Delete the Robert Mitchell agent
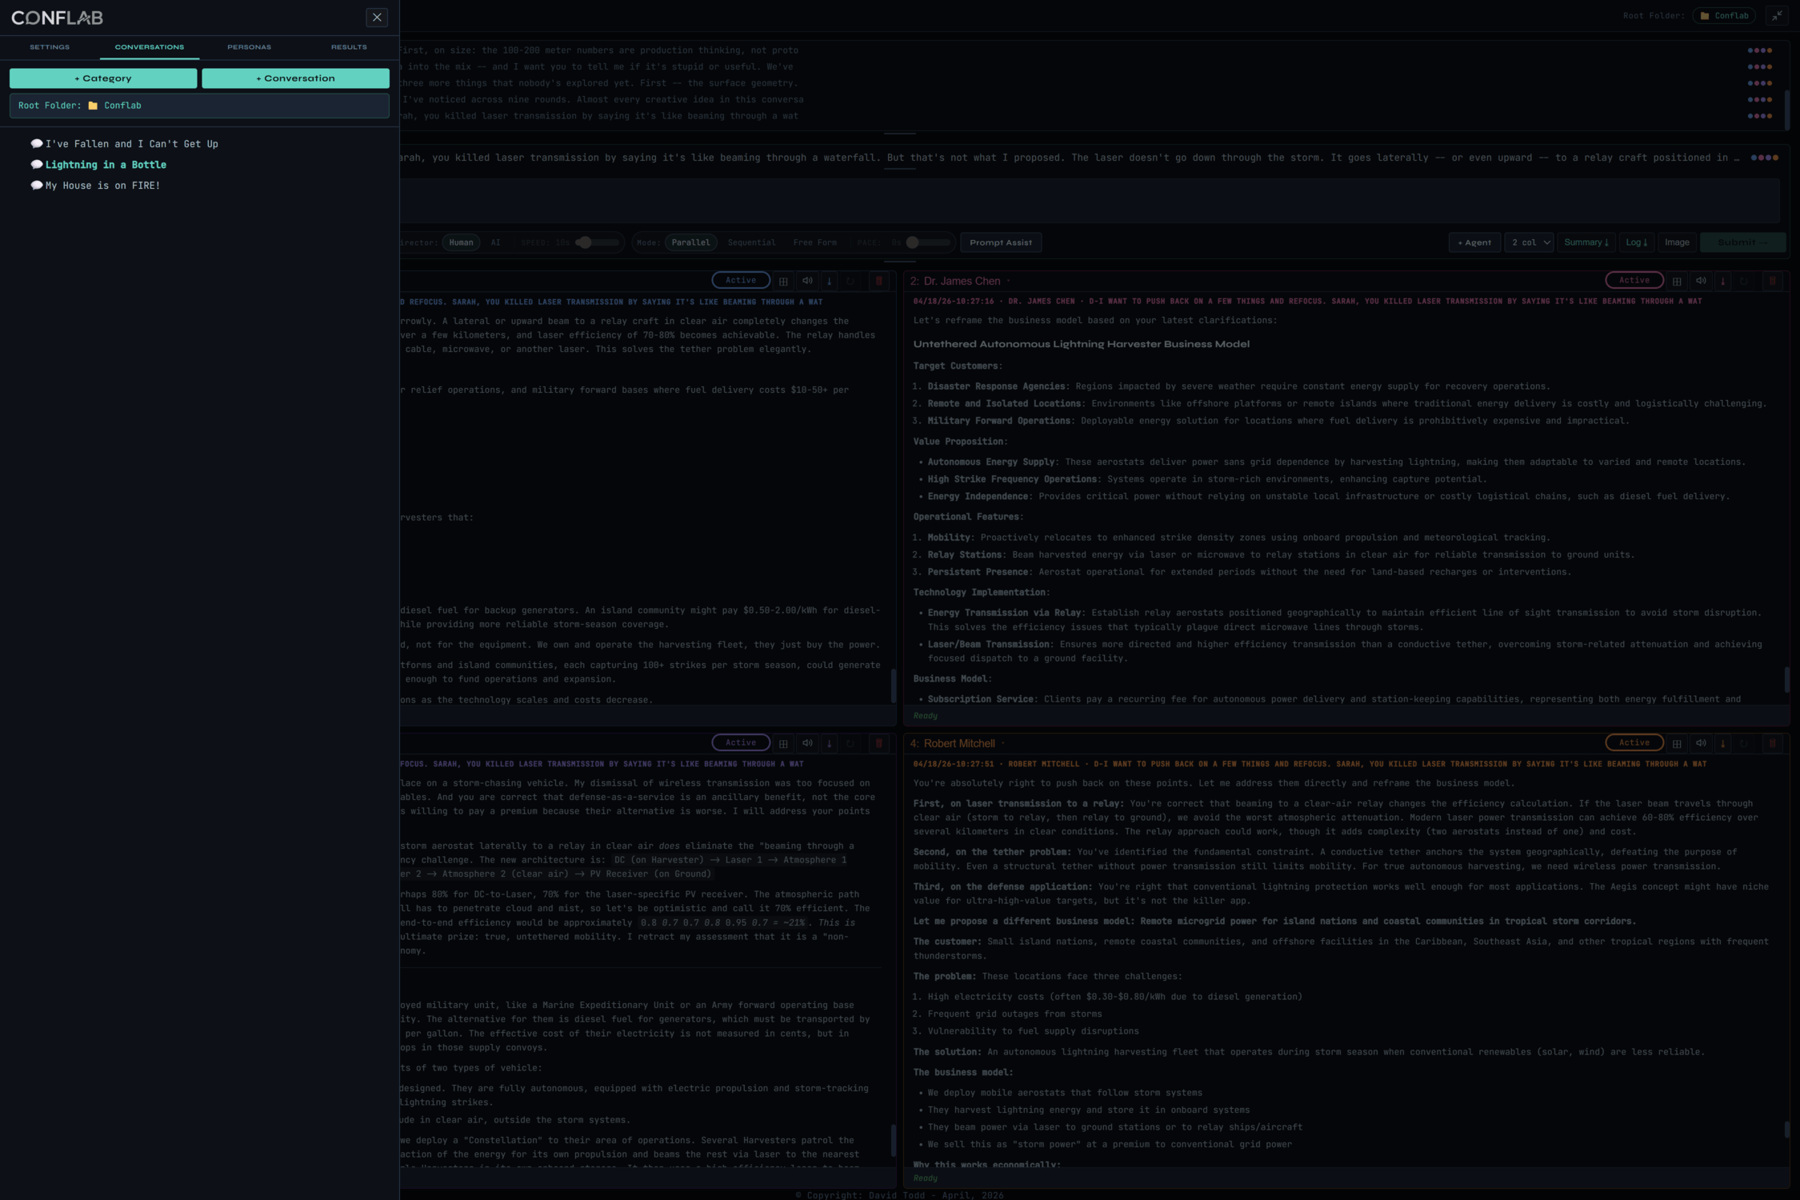Screen dimensions: 1800x1200 tap(1772, 743)
